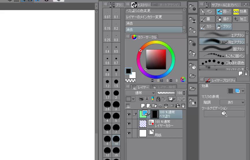
Task: Open the layer mask enable dropdown
Action: pyautogui.click(x=172, y=99)
